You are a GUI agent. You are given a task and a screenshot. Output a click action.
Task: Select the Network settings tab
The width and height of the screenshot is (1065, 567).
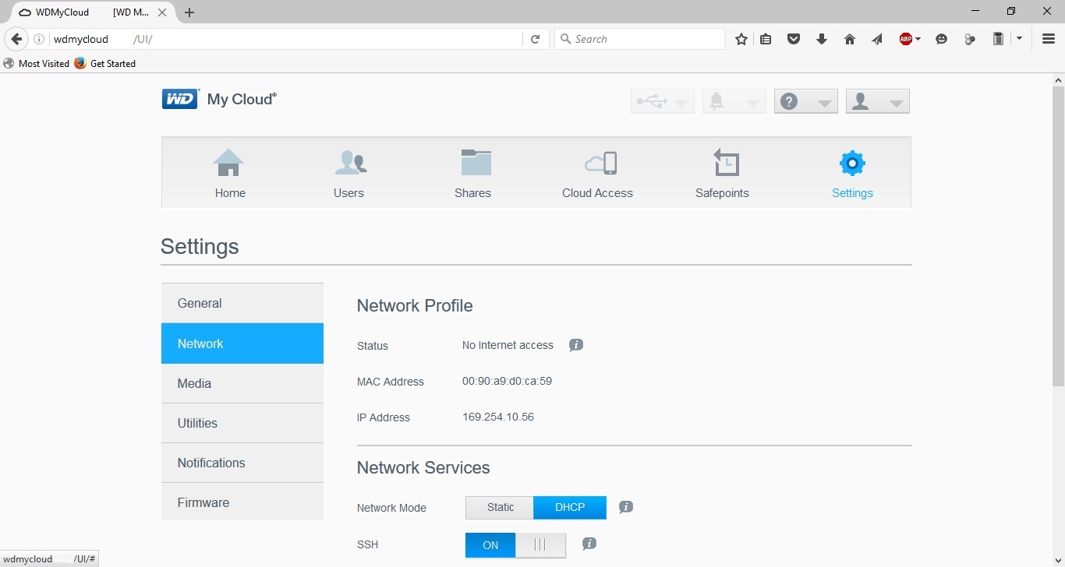tap(242, 343)
